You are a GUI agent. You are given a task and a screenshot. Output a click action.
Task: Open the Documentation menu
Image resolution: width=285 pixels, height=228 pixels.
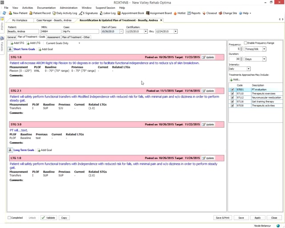(x=46, y=8)
